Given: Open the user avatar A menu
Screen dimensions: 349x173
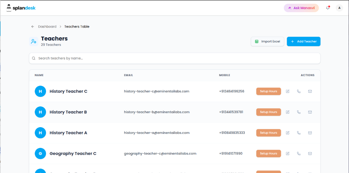Looking at the screenshot, I should click(339, 8).
